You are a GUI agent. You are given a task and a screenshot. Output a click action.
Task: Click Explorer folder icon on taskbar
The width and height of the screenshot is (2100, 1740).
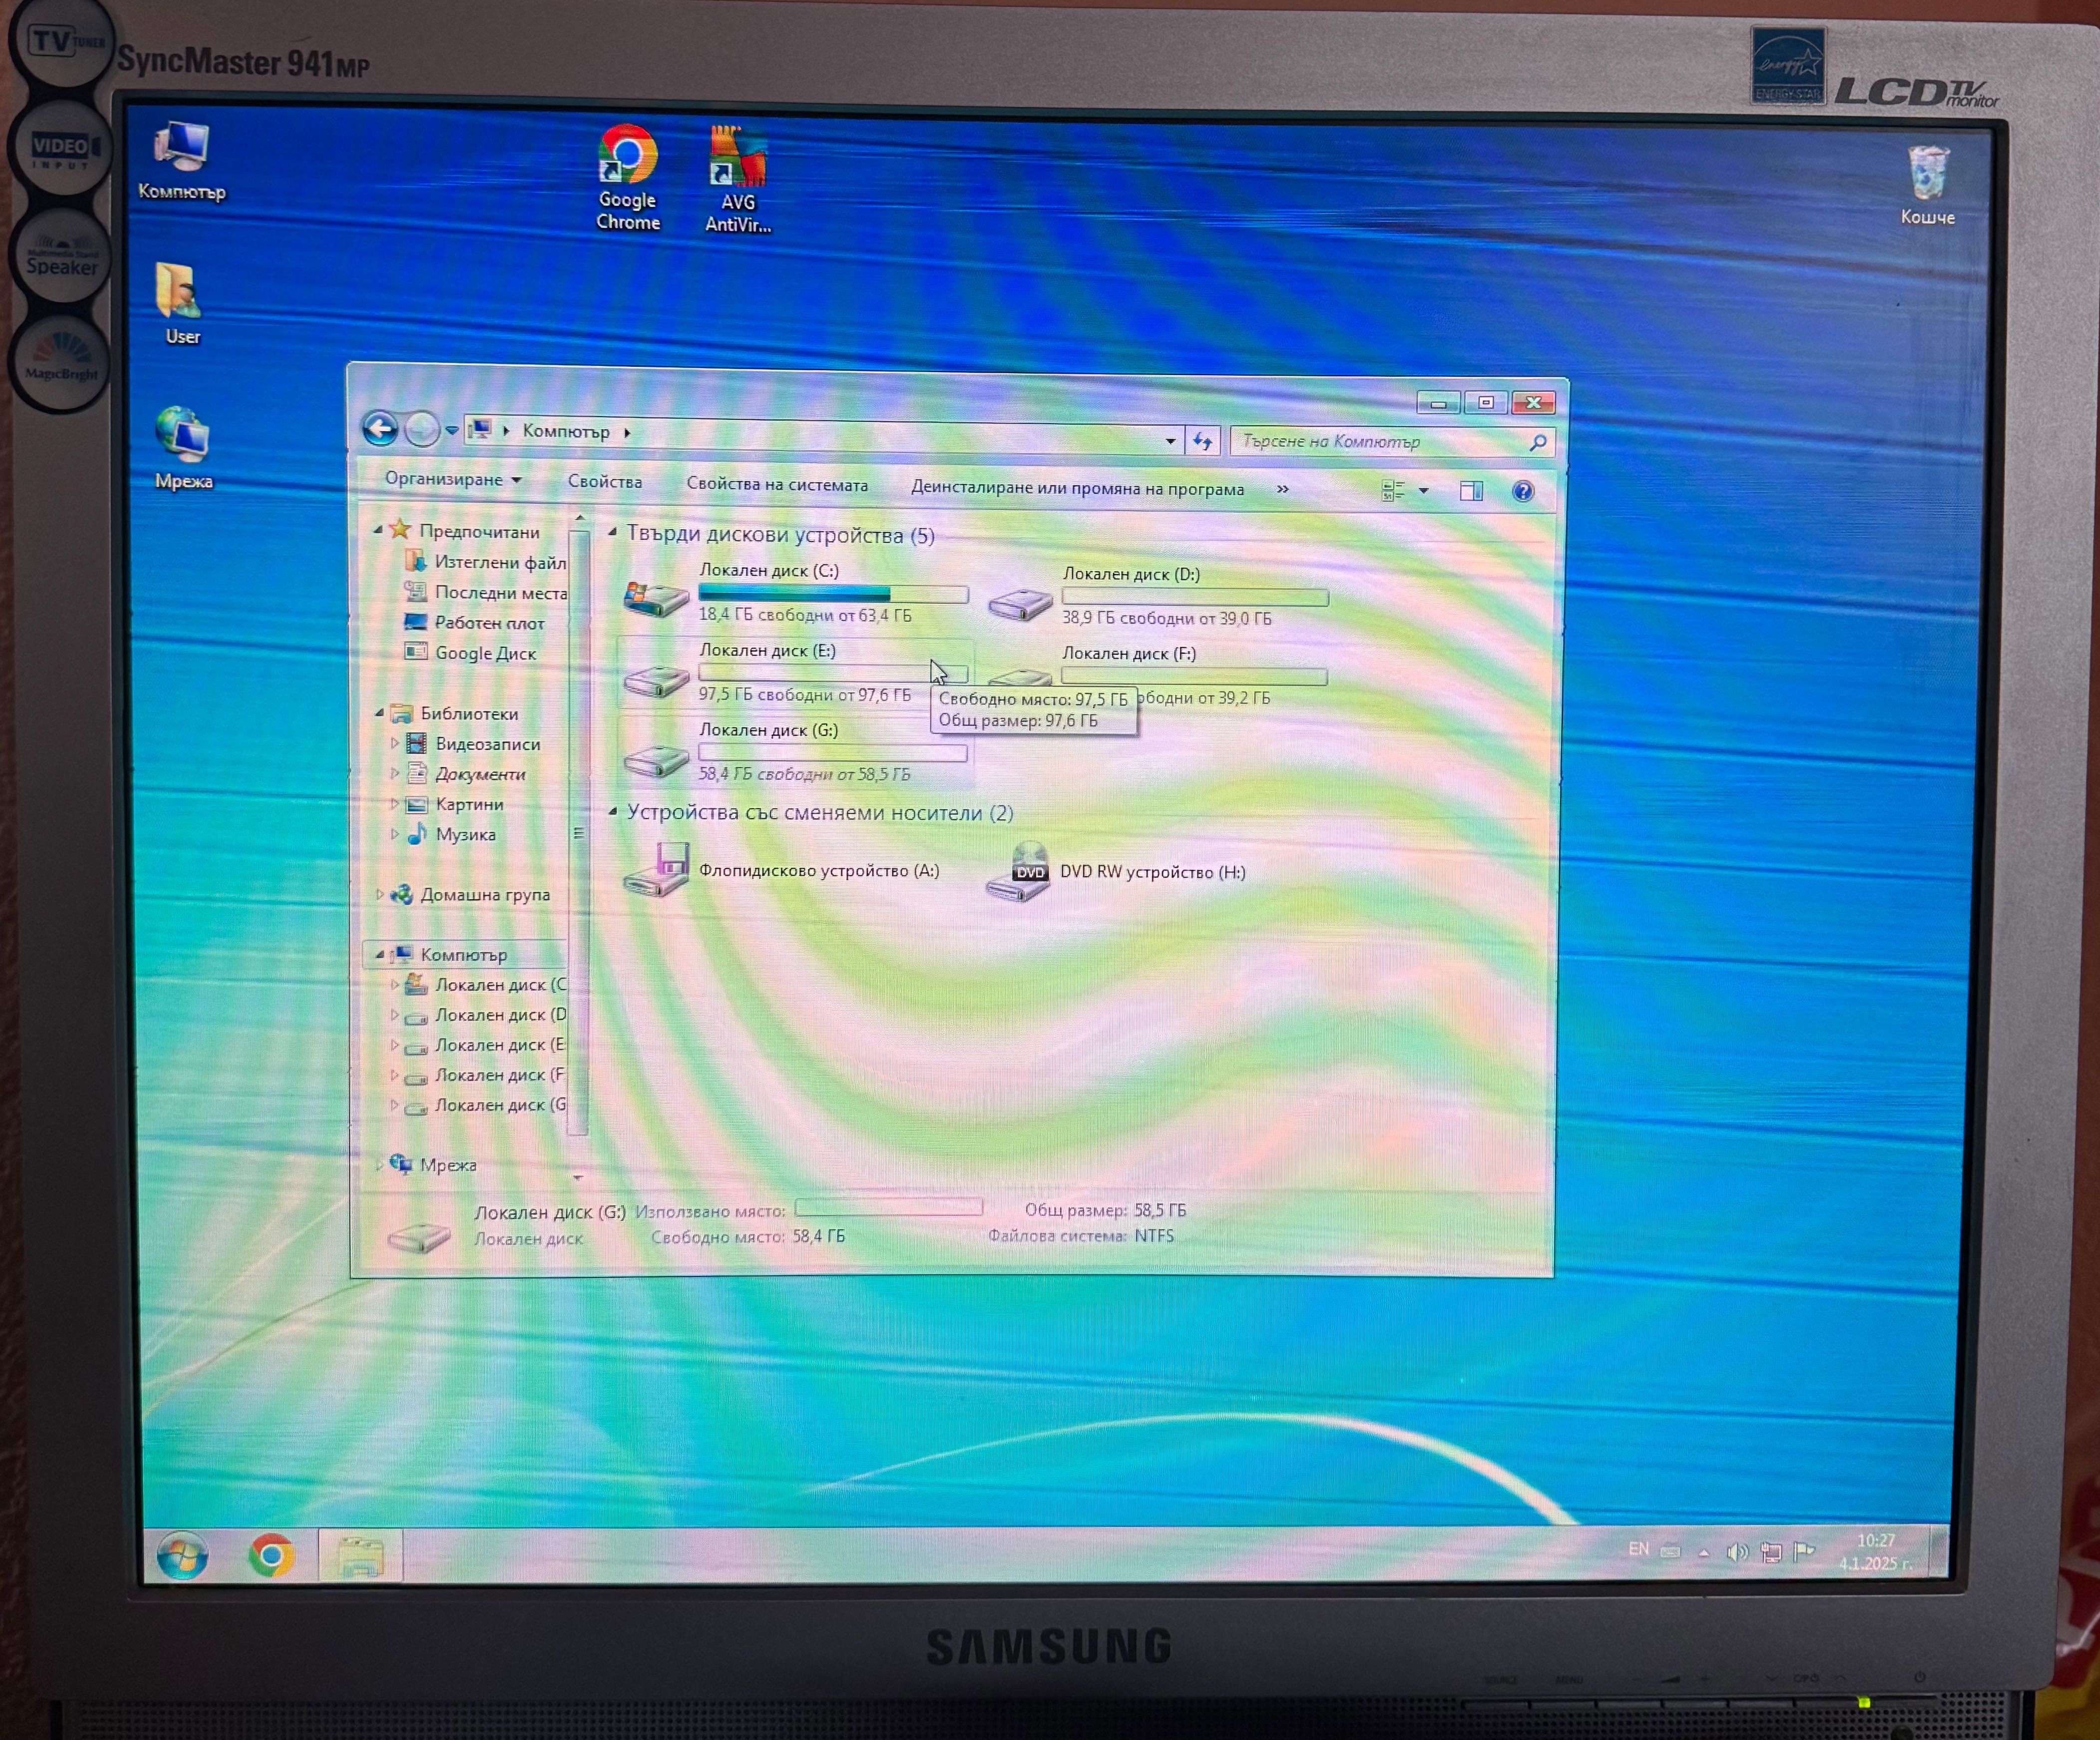tap(360, 1557)
